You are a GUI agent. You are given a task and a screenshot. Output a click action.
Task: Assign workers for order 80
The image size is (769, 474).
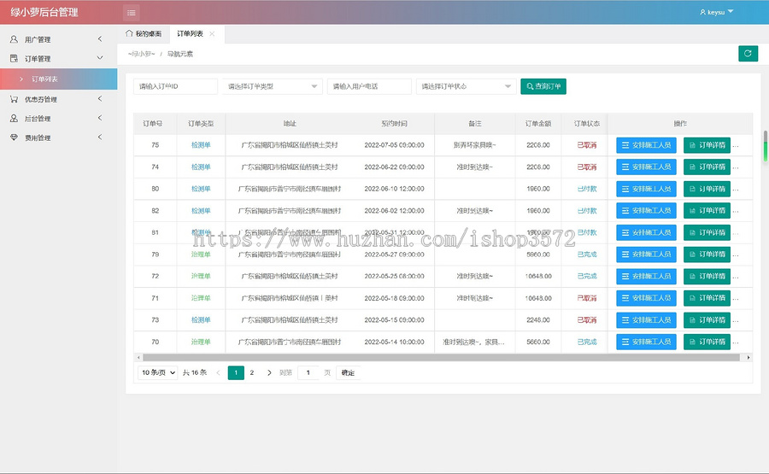[x=647, y=189]
